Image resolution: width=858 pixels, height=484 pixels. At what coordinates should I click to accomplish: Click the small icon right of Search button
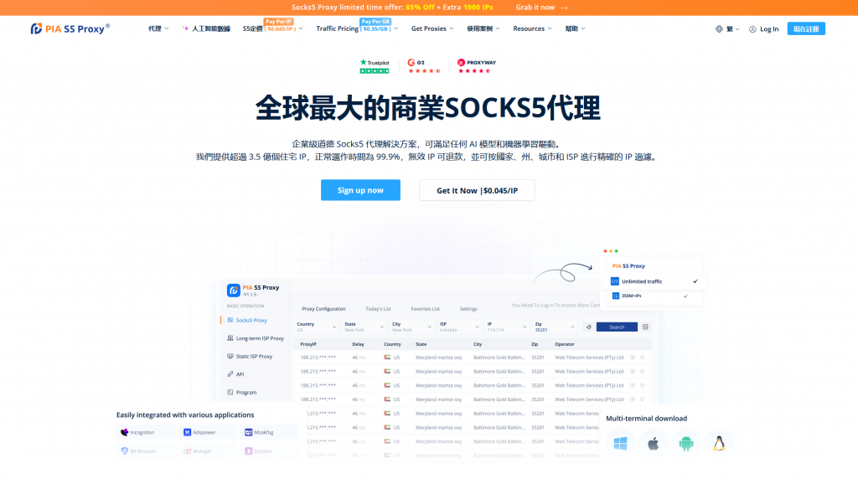pos(646,327)
